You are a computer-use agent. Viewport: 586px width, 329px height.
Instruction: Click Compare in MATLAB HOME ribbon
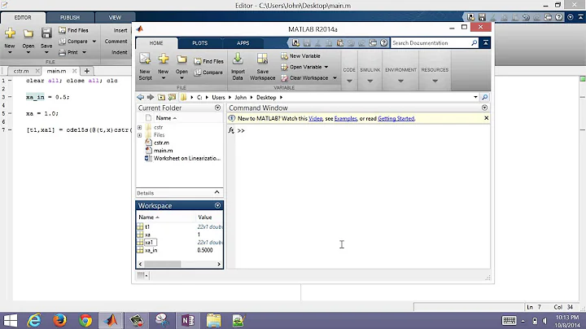[x=212, y=72]
